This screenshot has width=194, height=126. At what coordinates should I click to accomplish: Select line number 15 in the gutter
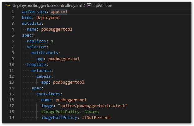click(12, 94)
